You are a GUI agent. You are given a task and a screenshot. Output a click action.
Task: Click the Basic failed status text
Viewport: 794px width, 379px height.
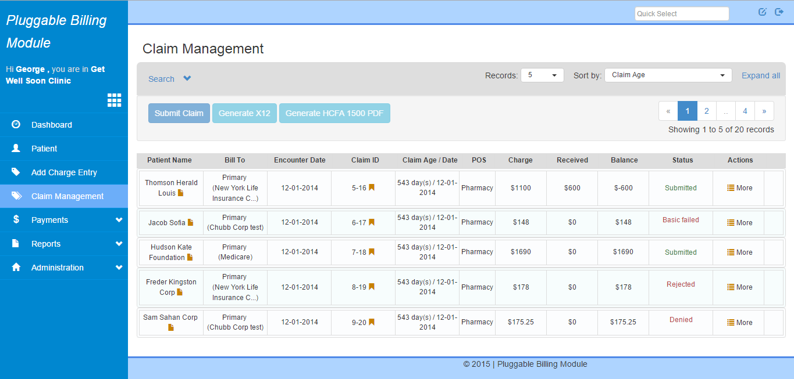pos(681,220)
